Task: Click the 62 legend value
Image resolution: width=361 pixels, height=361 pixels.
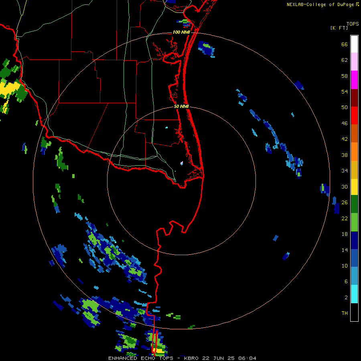Action: pos(345,60)
